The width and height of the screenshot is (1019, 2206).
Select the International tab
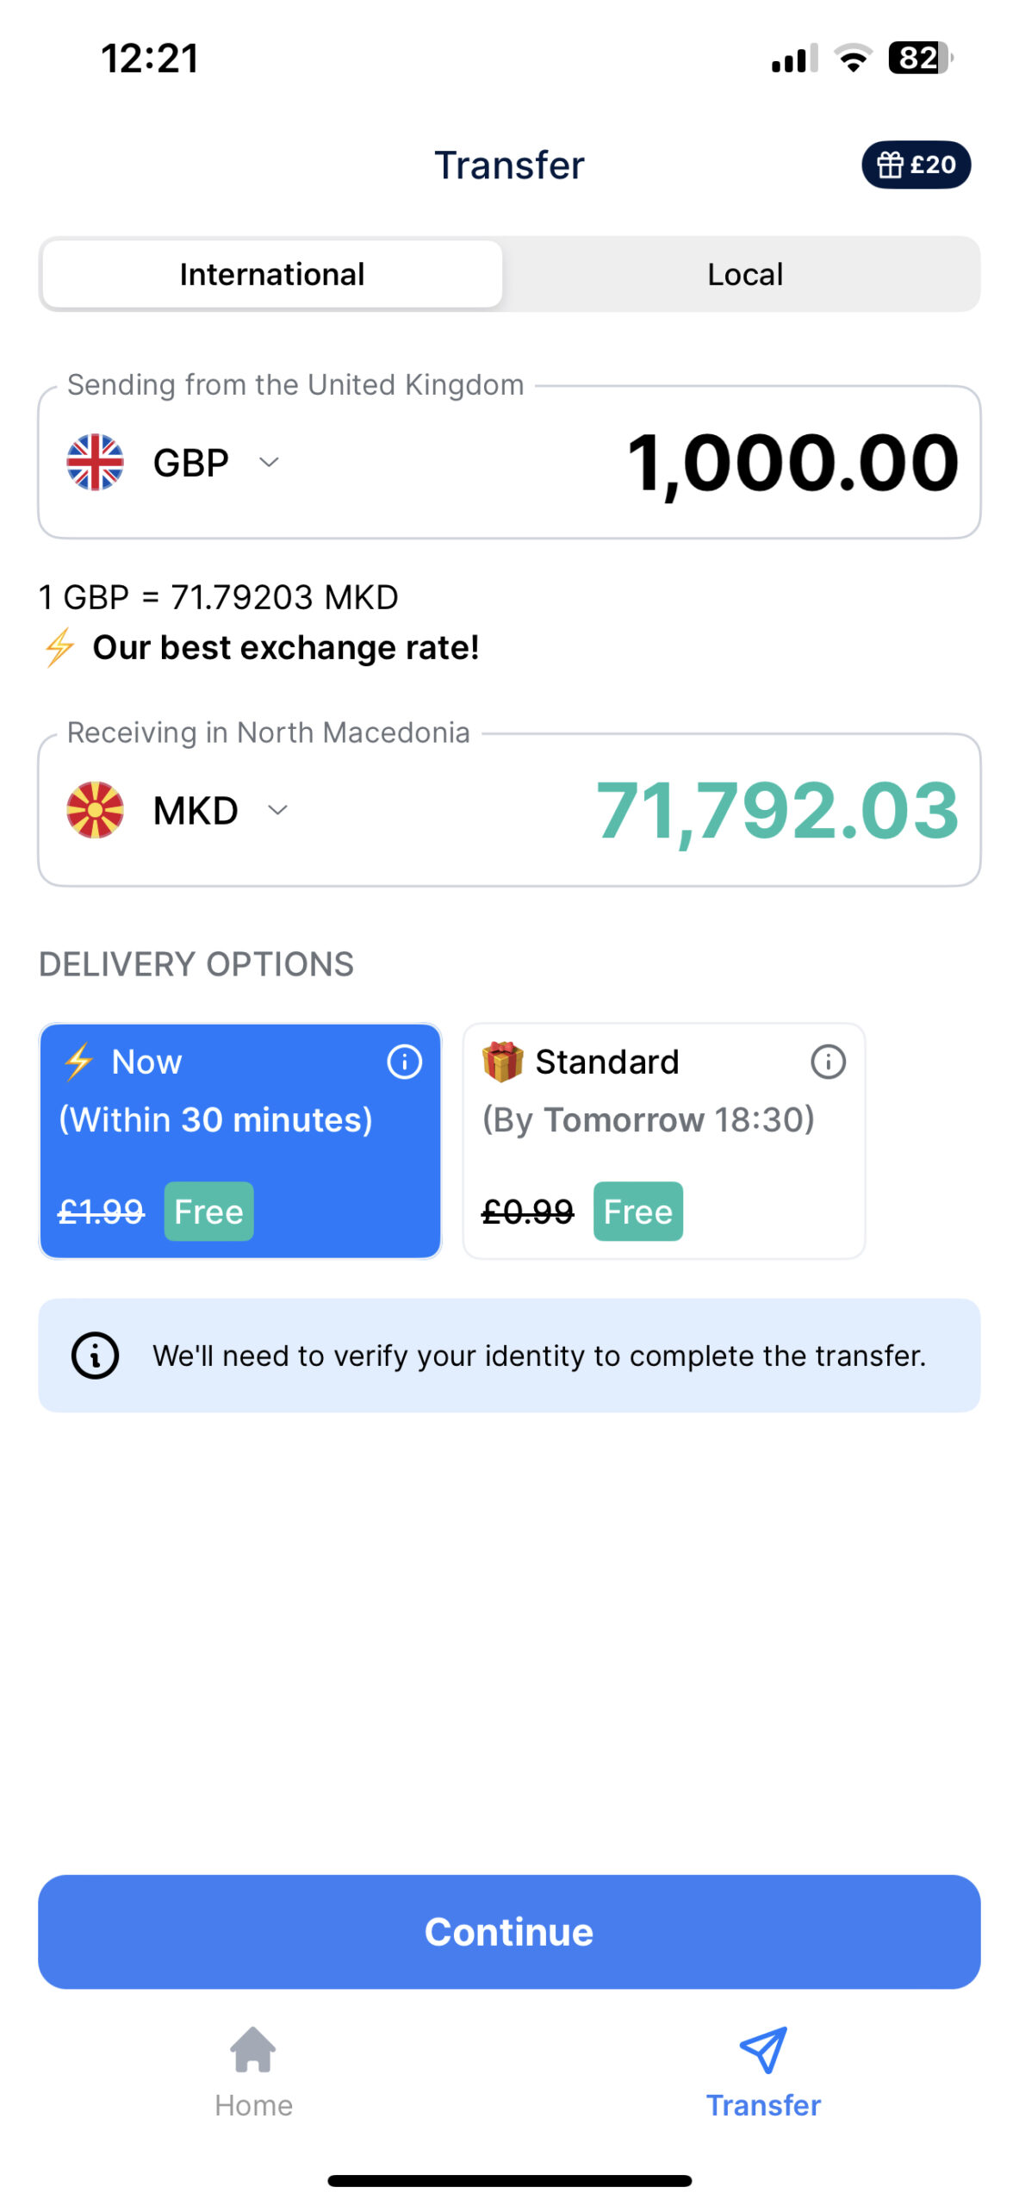point(272,274)
